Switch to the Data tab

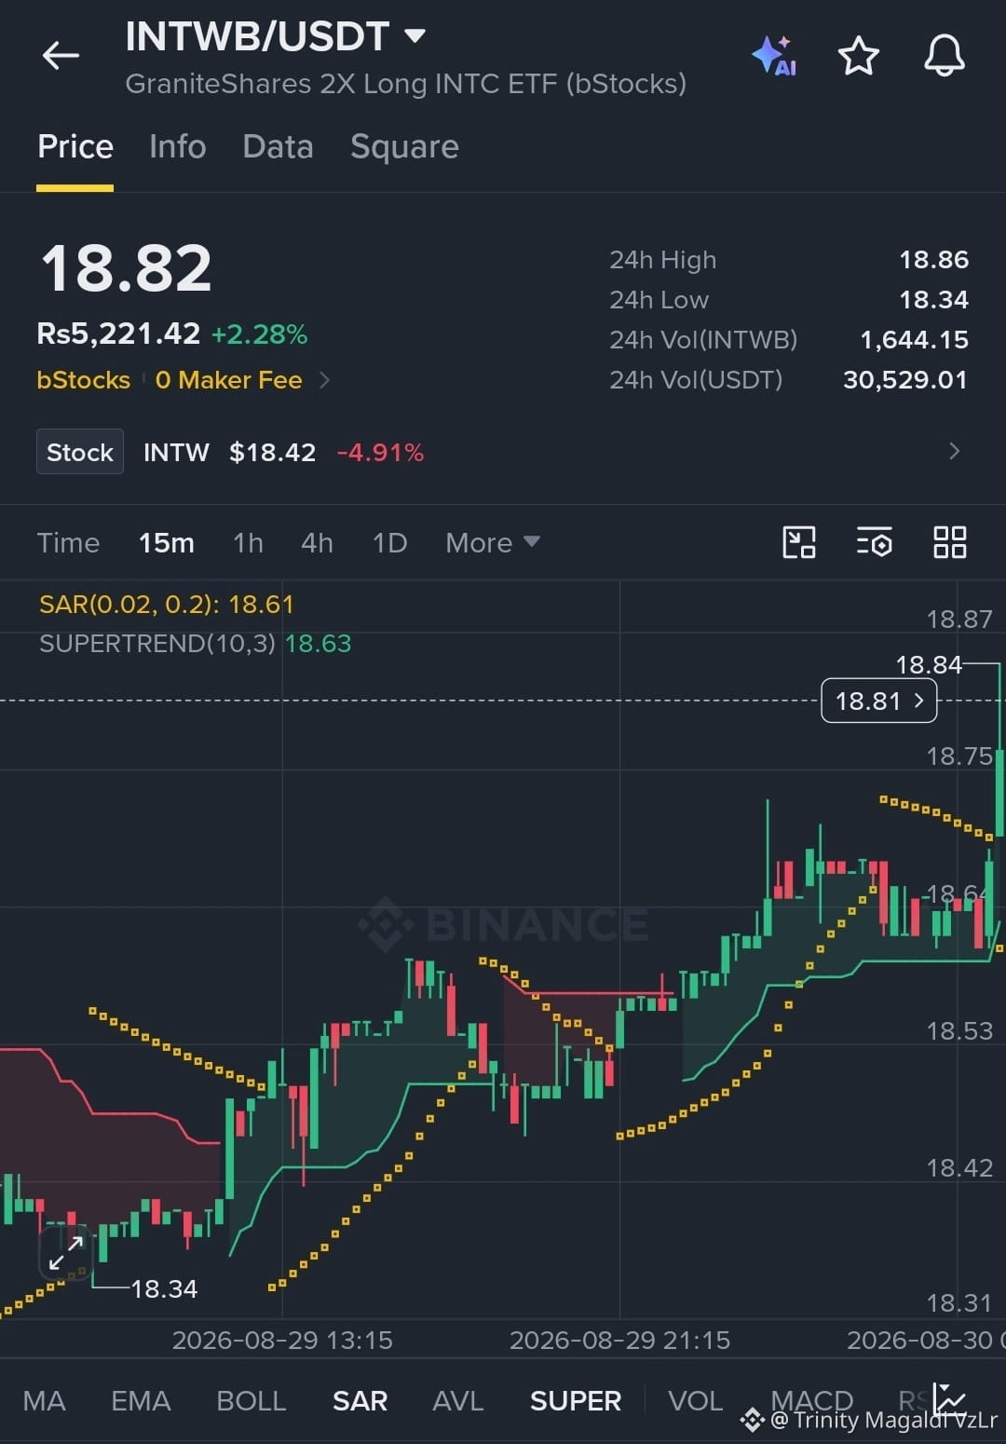tap(278, 147)
